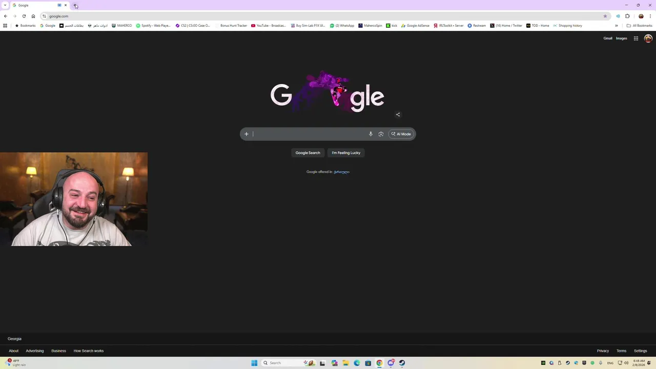Open the Extensions puzzle icon

tap(627, 16)
